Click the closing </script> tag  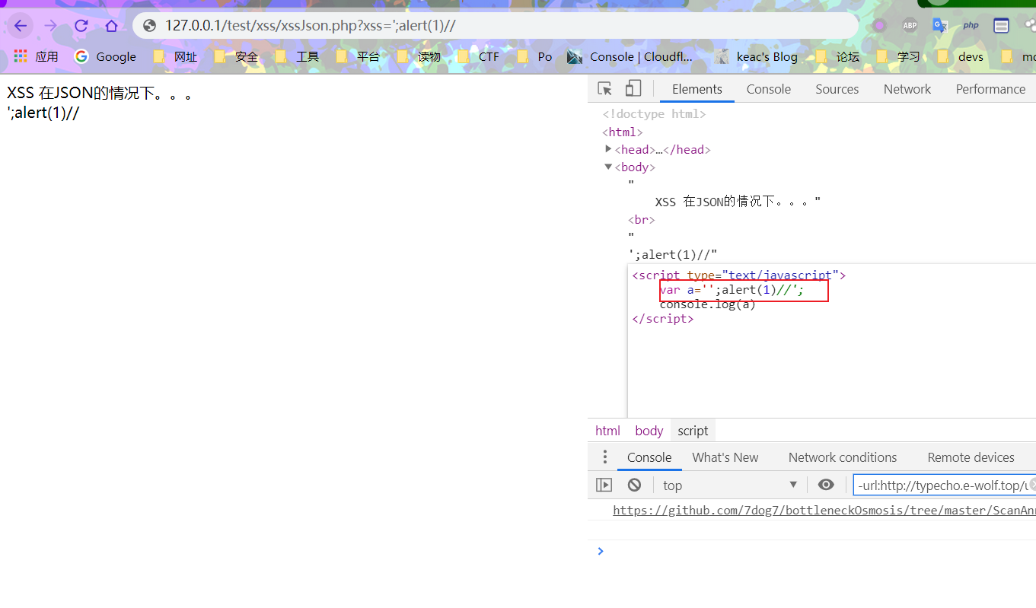[x=662, y=319]
